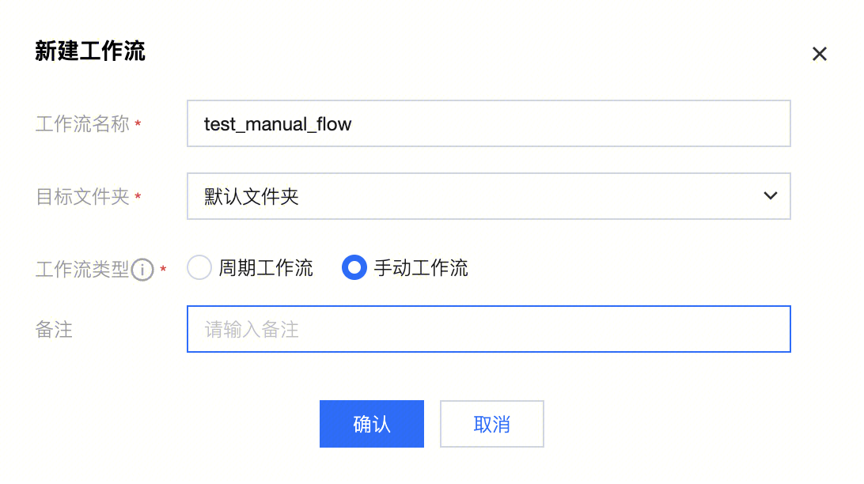Click the 工作流类型 field label
This screenshot has height=484, width=864.
pyautogui.click(x=82, y=269)
